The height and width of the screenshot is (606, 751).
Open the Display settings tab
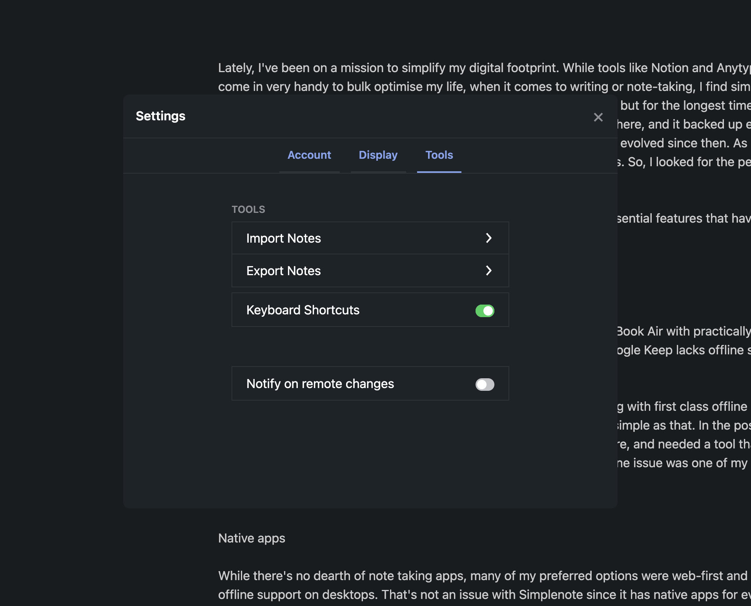pyautogui.click(x=378, y=155)
